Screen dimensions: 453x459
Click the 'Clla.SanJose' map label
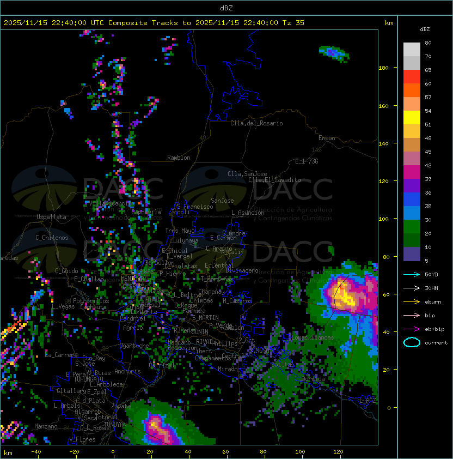[247, 174]
